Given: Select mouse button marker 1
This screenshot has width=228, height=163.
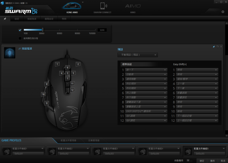Looking at the screenshot, I should pos(57,64).
